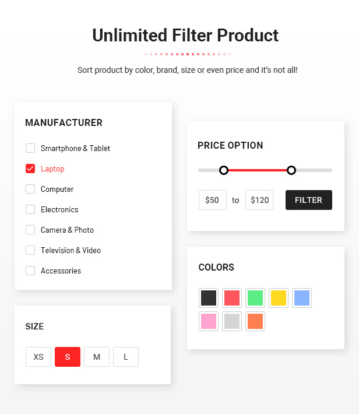Click the maximum price slider handle
This screenshot has width=359, height=414.
coord(291,170)
